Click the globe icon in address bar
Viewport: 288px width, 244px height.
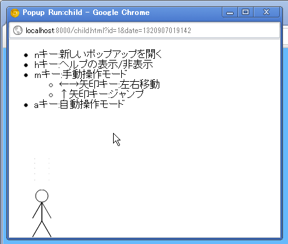pyautogui.click(x=17, y=31)
